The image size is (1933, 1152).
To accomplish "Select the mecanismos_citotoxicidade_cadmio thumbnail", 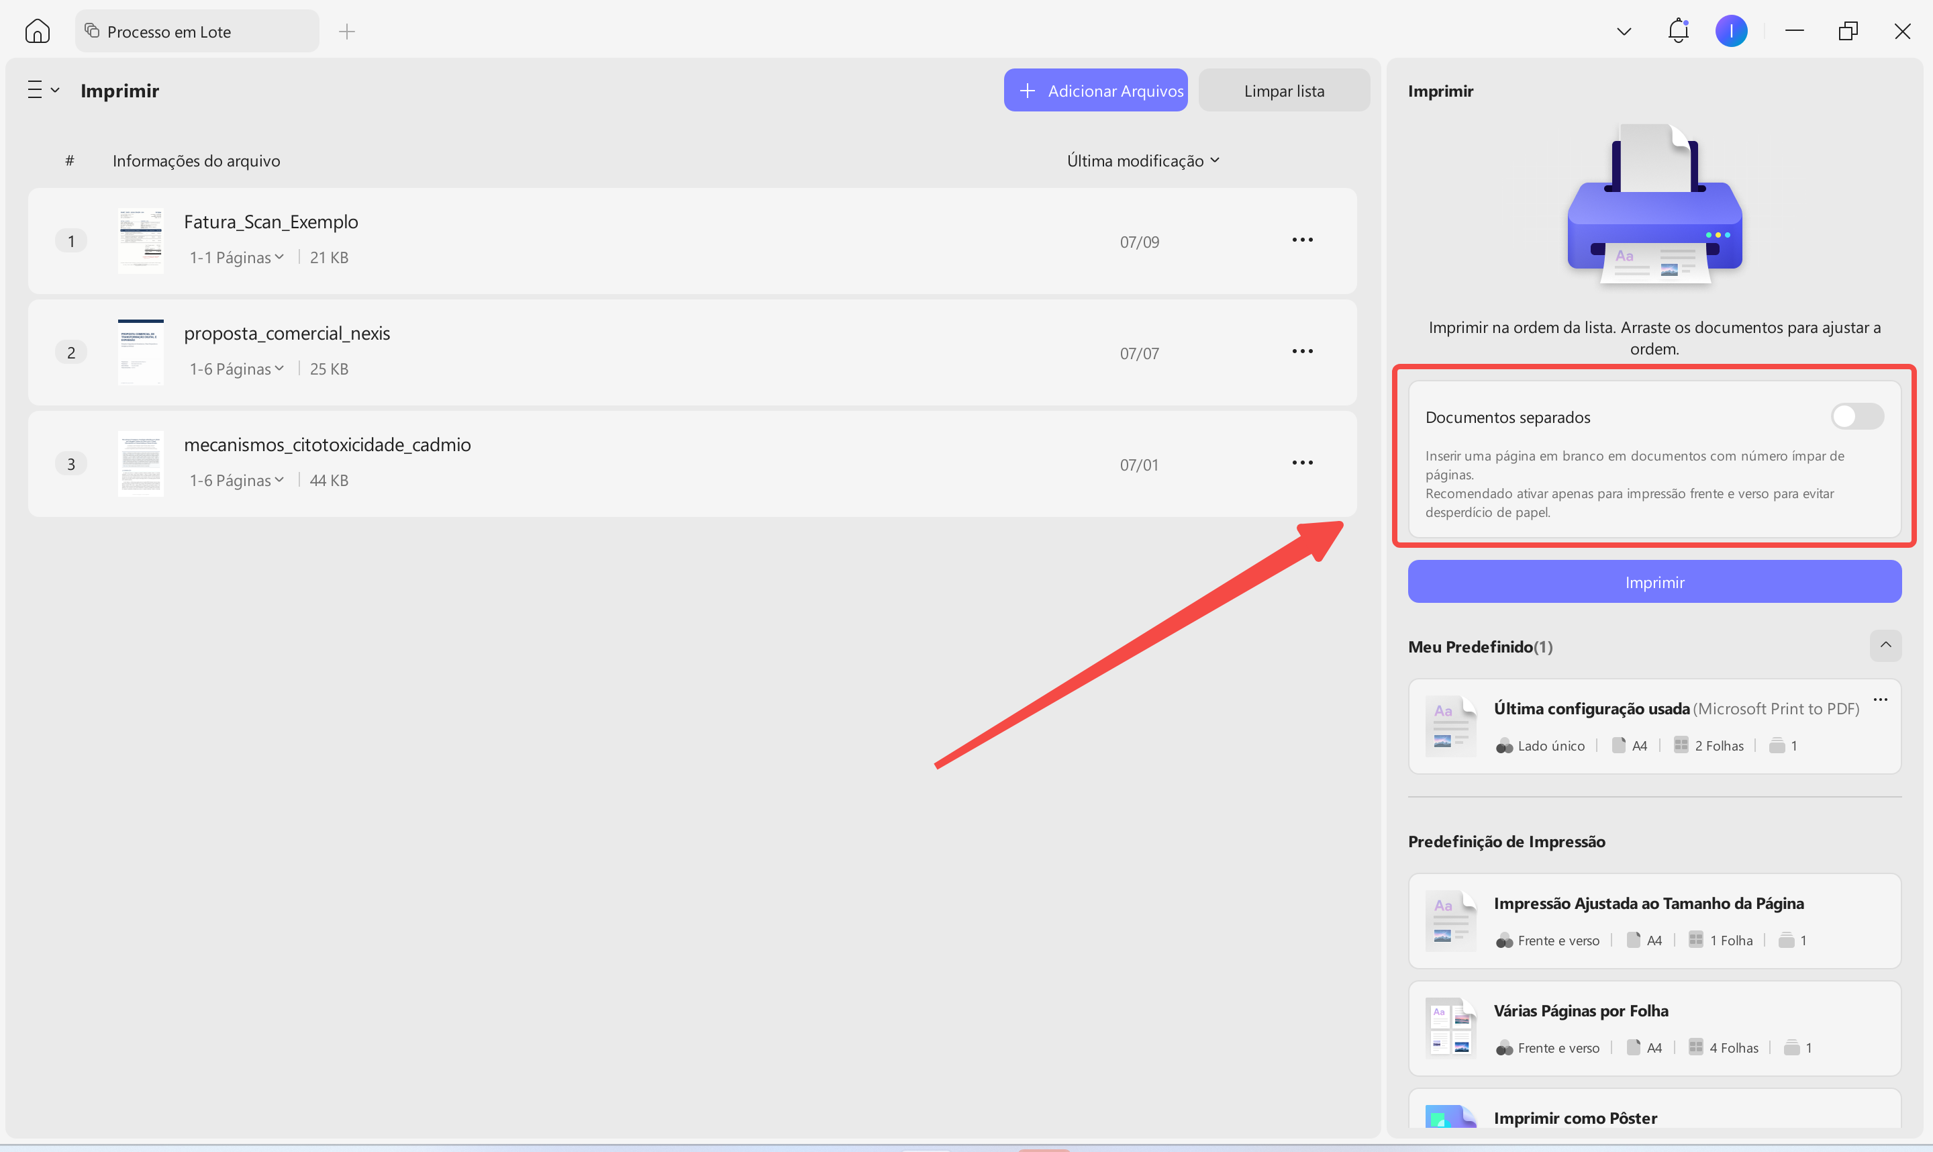I will 140,463.
